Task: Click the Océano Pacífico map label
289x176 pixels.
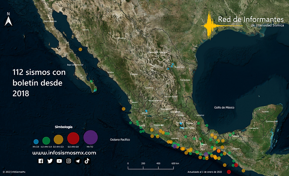Action: click(x=121, y=140)
